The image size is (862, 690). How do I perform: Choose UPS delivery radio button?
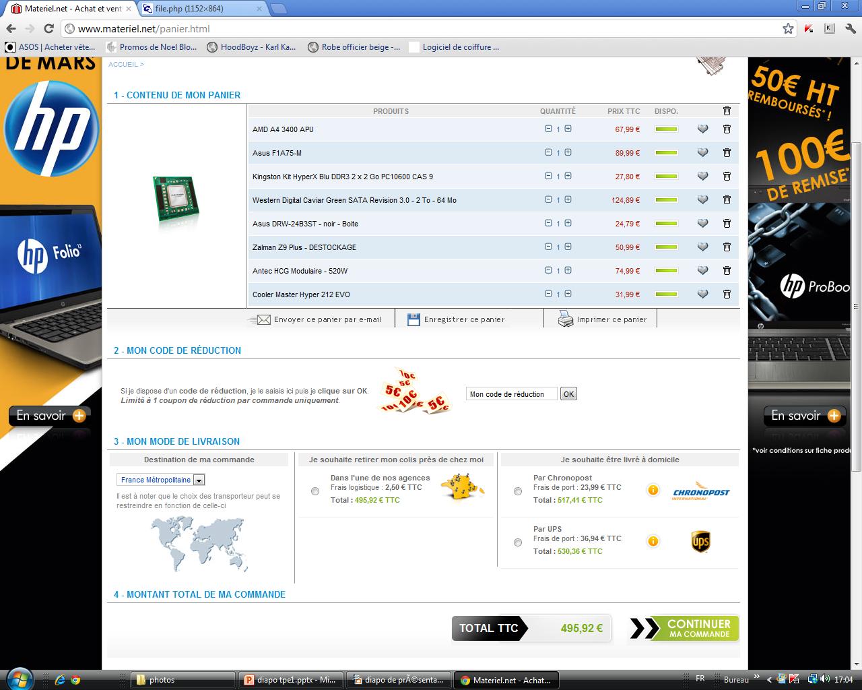pyautogui.click(x=517, y=542)
